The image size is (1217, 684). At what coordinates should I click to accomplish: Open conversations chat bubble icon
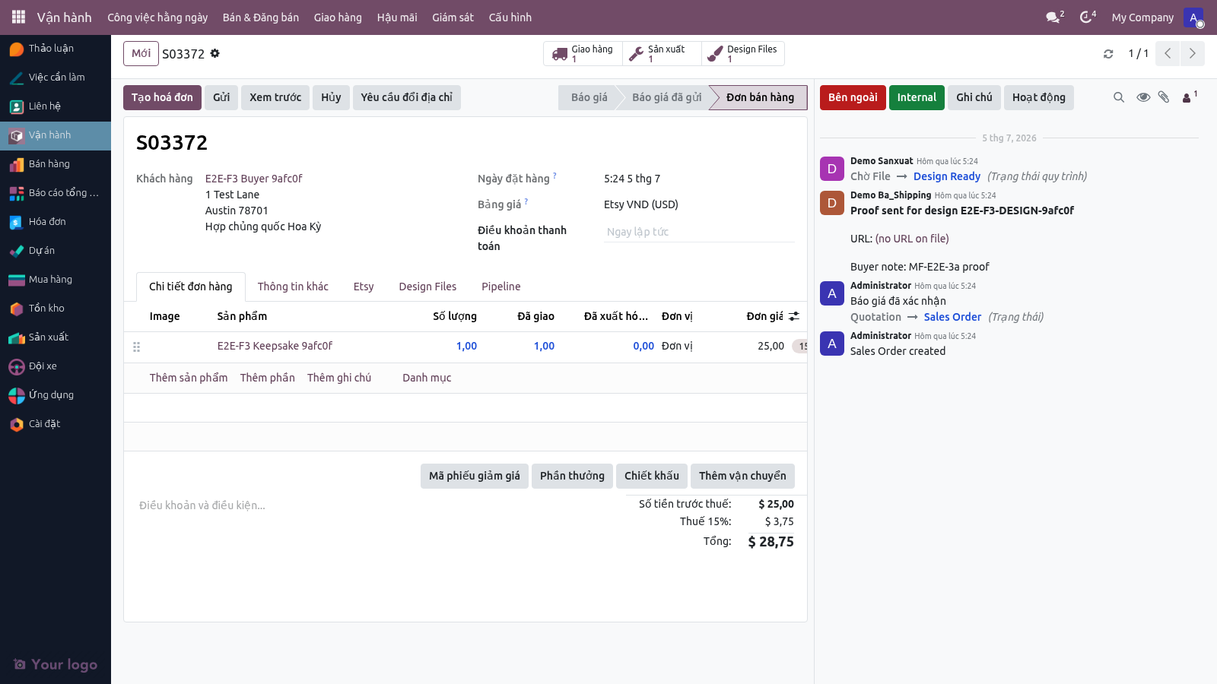pyautogui.click(x=1054, y=17)
